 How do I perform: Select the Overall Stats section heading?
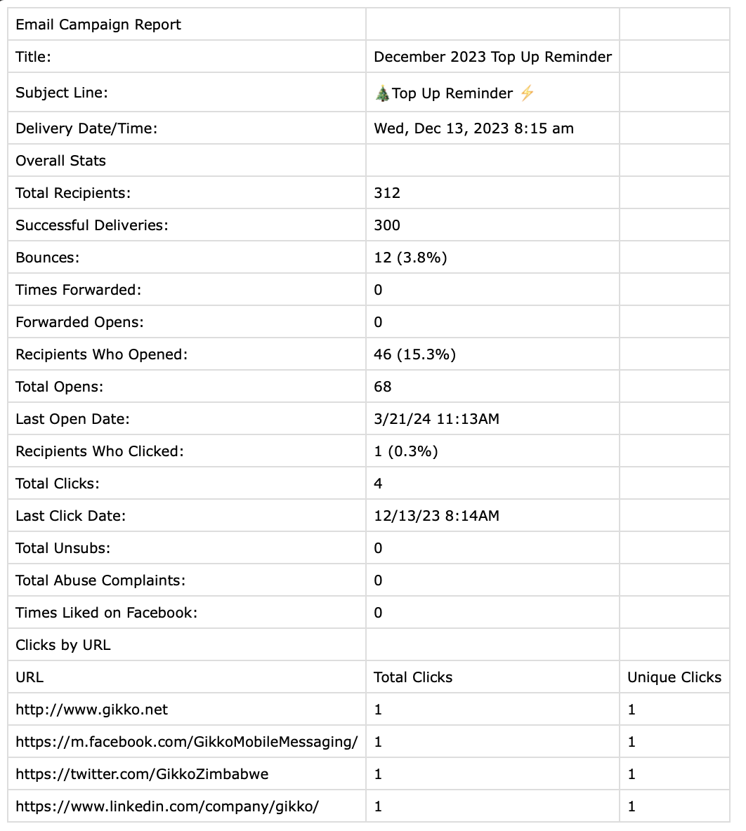tap(61, 161)
